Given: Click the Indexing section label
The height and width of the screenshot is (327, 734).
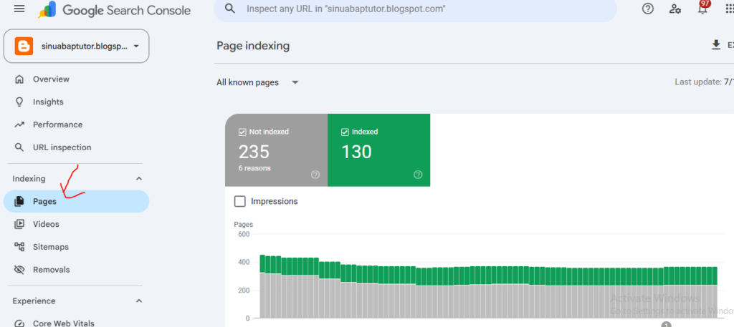Looking at the screenshot, I should [29, 178].
